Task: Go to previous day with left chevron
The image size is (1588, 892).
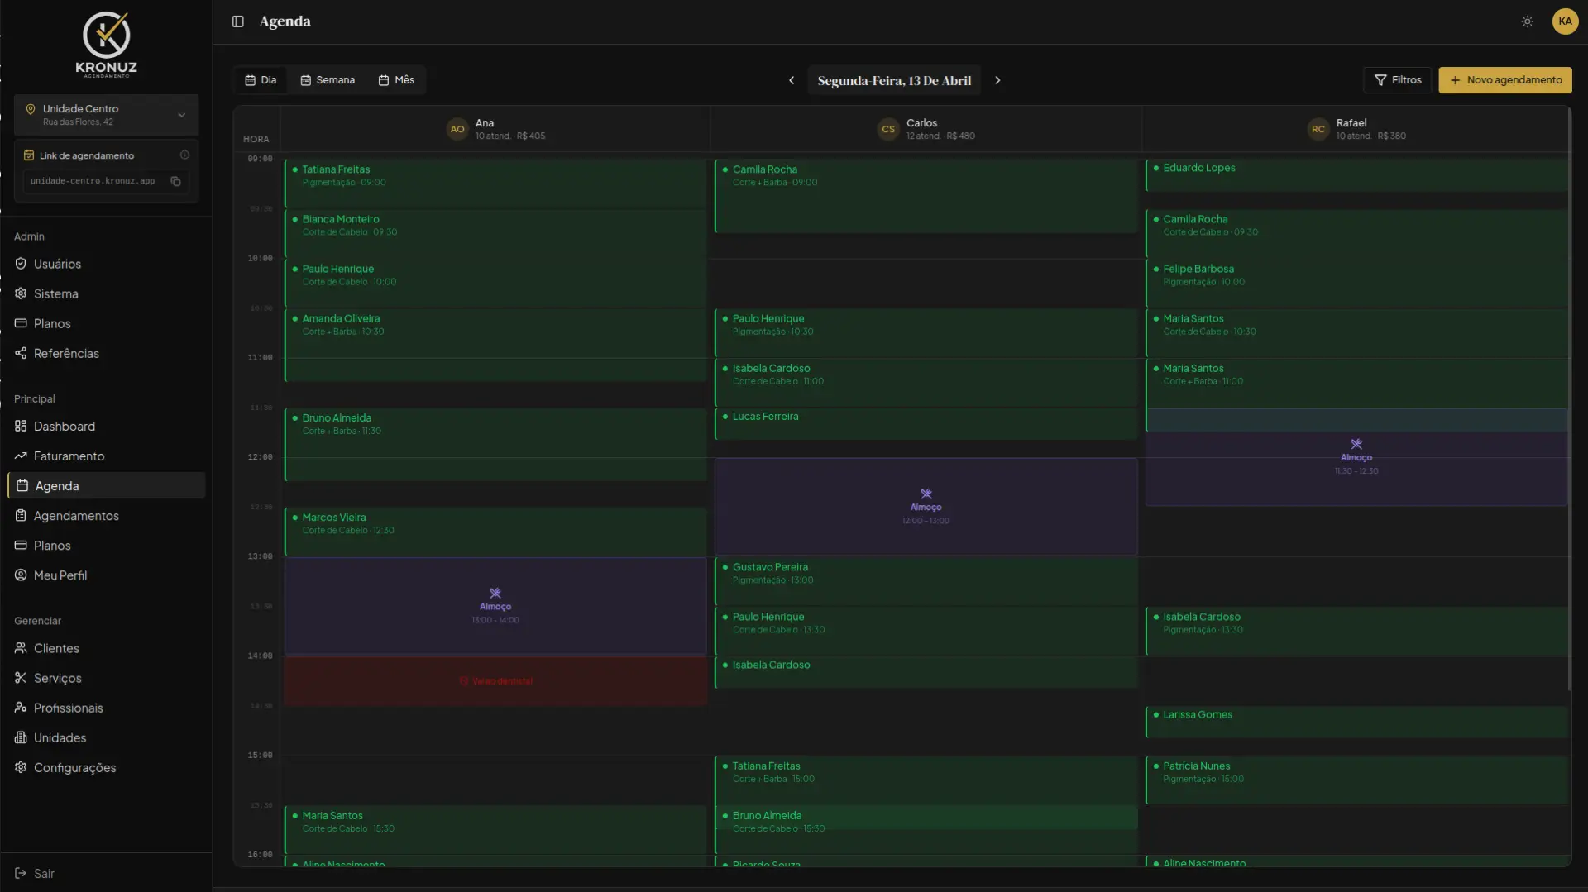Action: 792,80
